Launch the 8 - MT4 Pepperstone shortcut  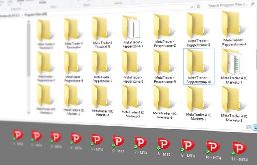164,147
